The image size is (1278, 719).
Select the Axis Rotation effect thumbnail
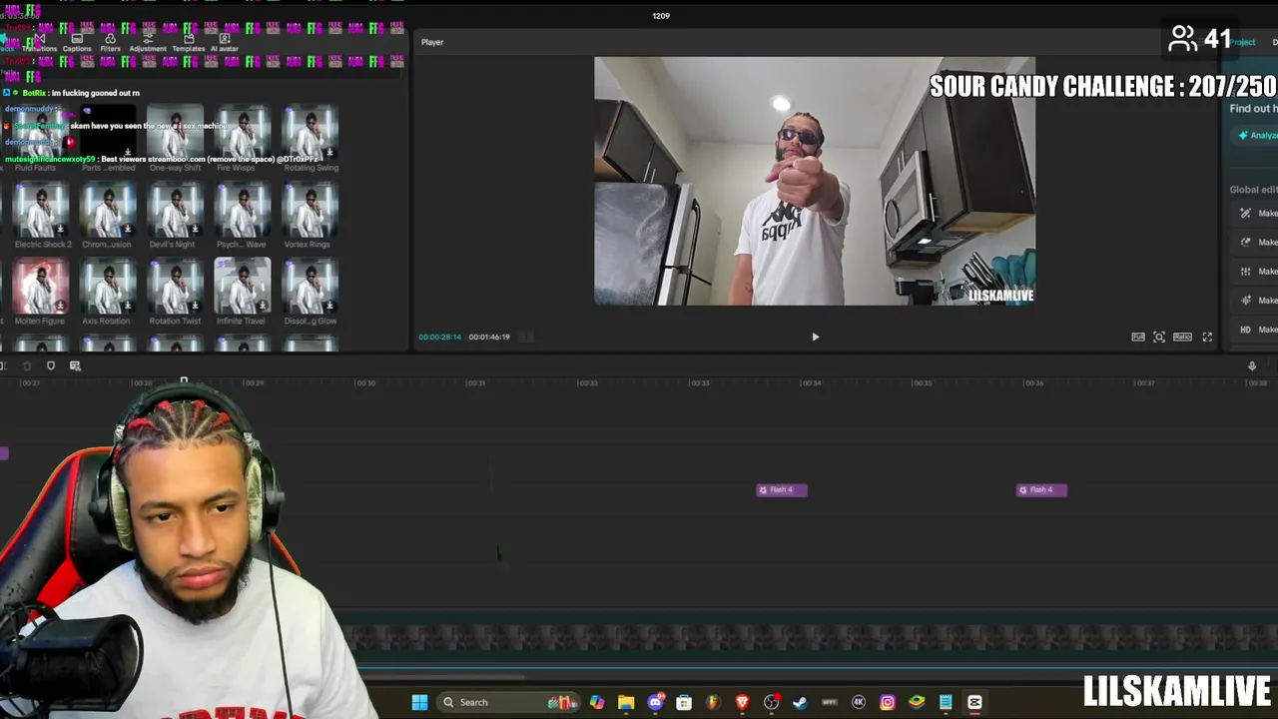coord(108,287)
